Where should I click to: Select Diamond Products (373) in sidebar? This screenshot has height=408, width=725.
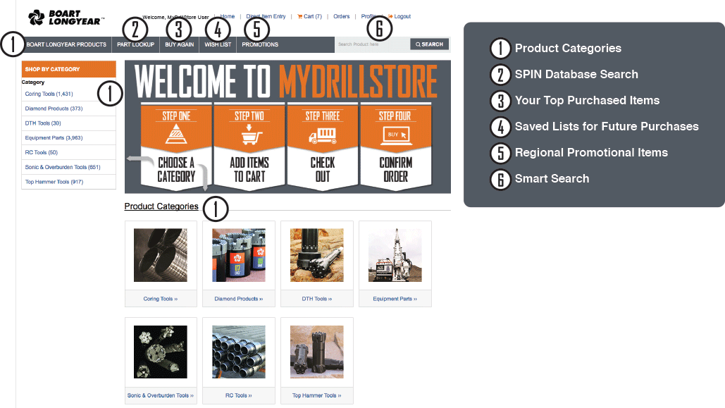click(x=54, y=109)
